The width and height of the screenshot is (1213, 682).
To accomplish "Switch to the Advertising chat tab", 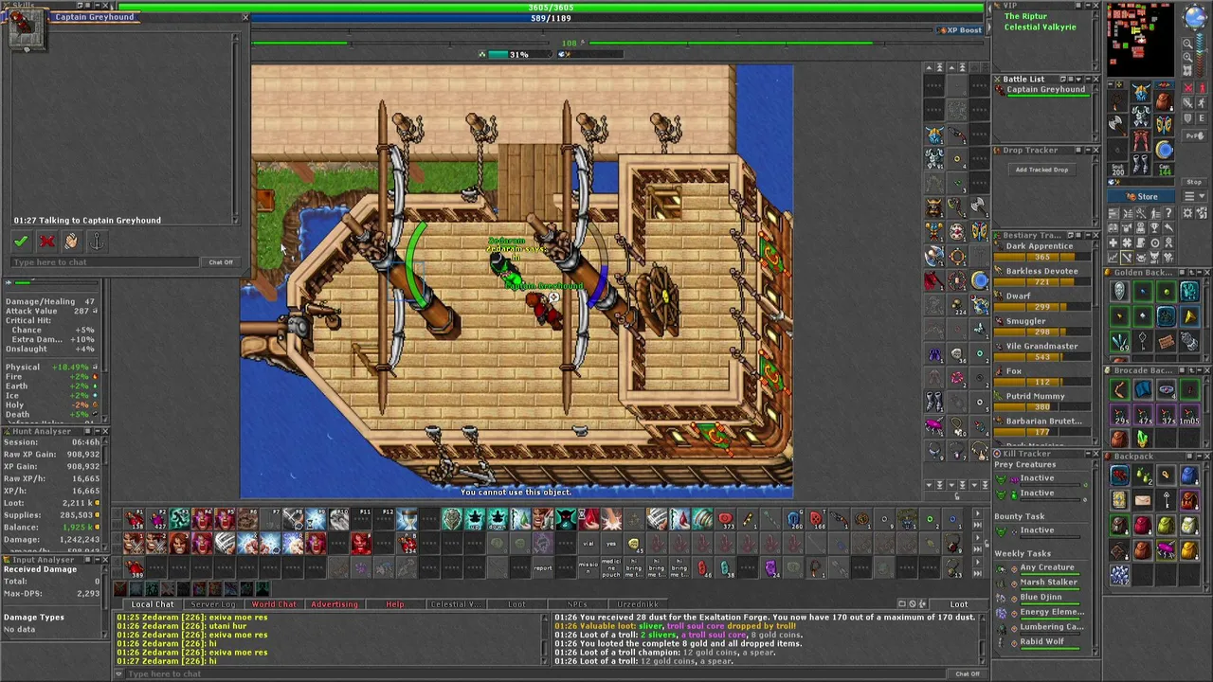I will coord(335,604).
